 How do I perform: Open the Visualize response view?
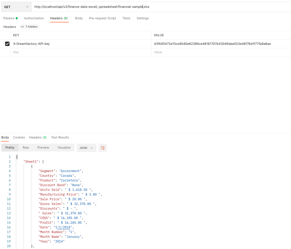64,148
